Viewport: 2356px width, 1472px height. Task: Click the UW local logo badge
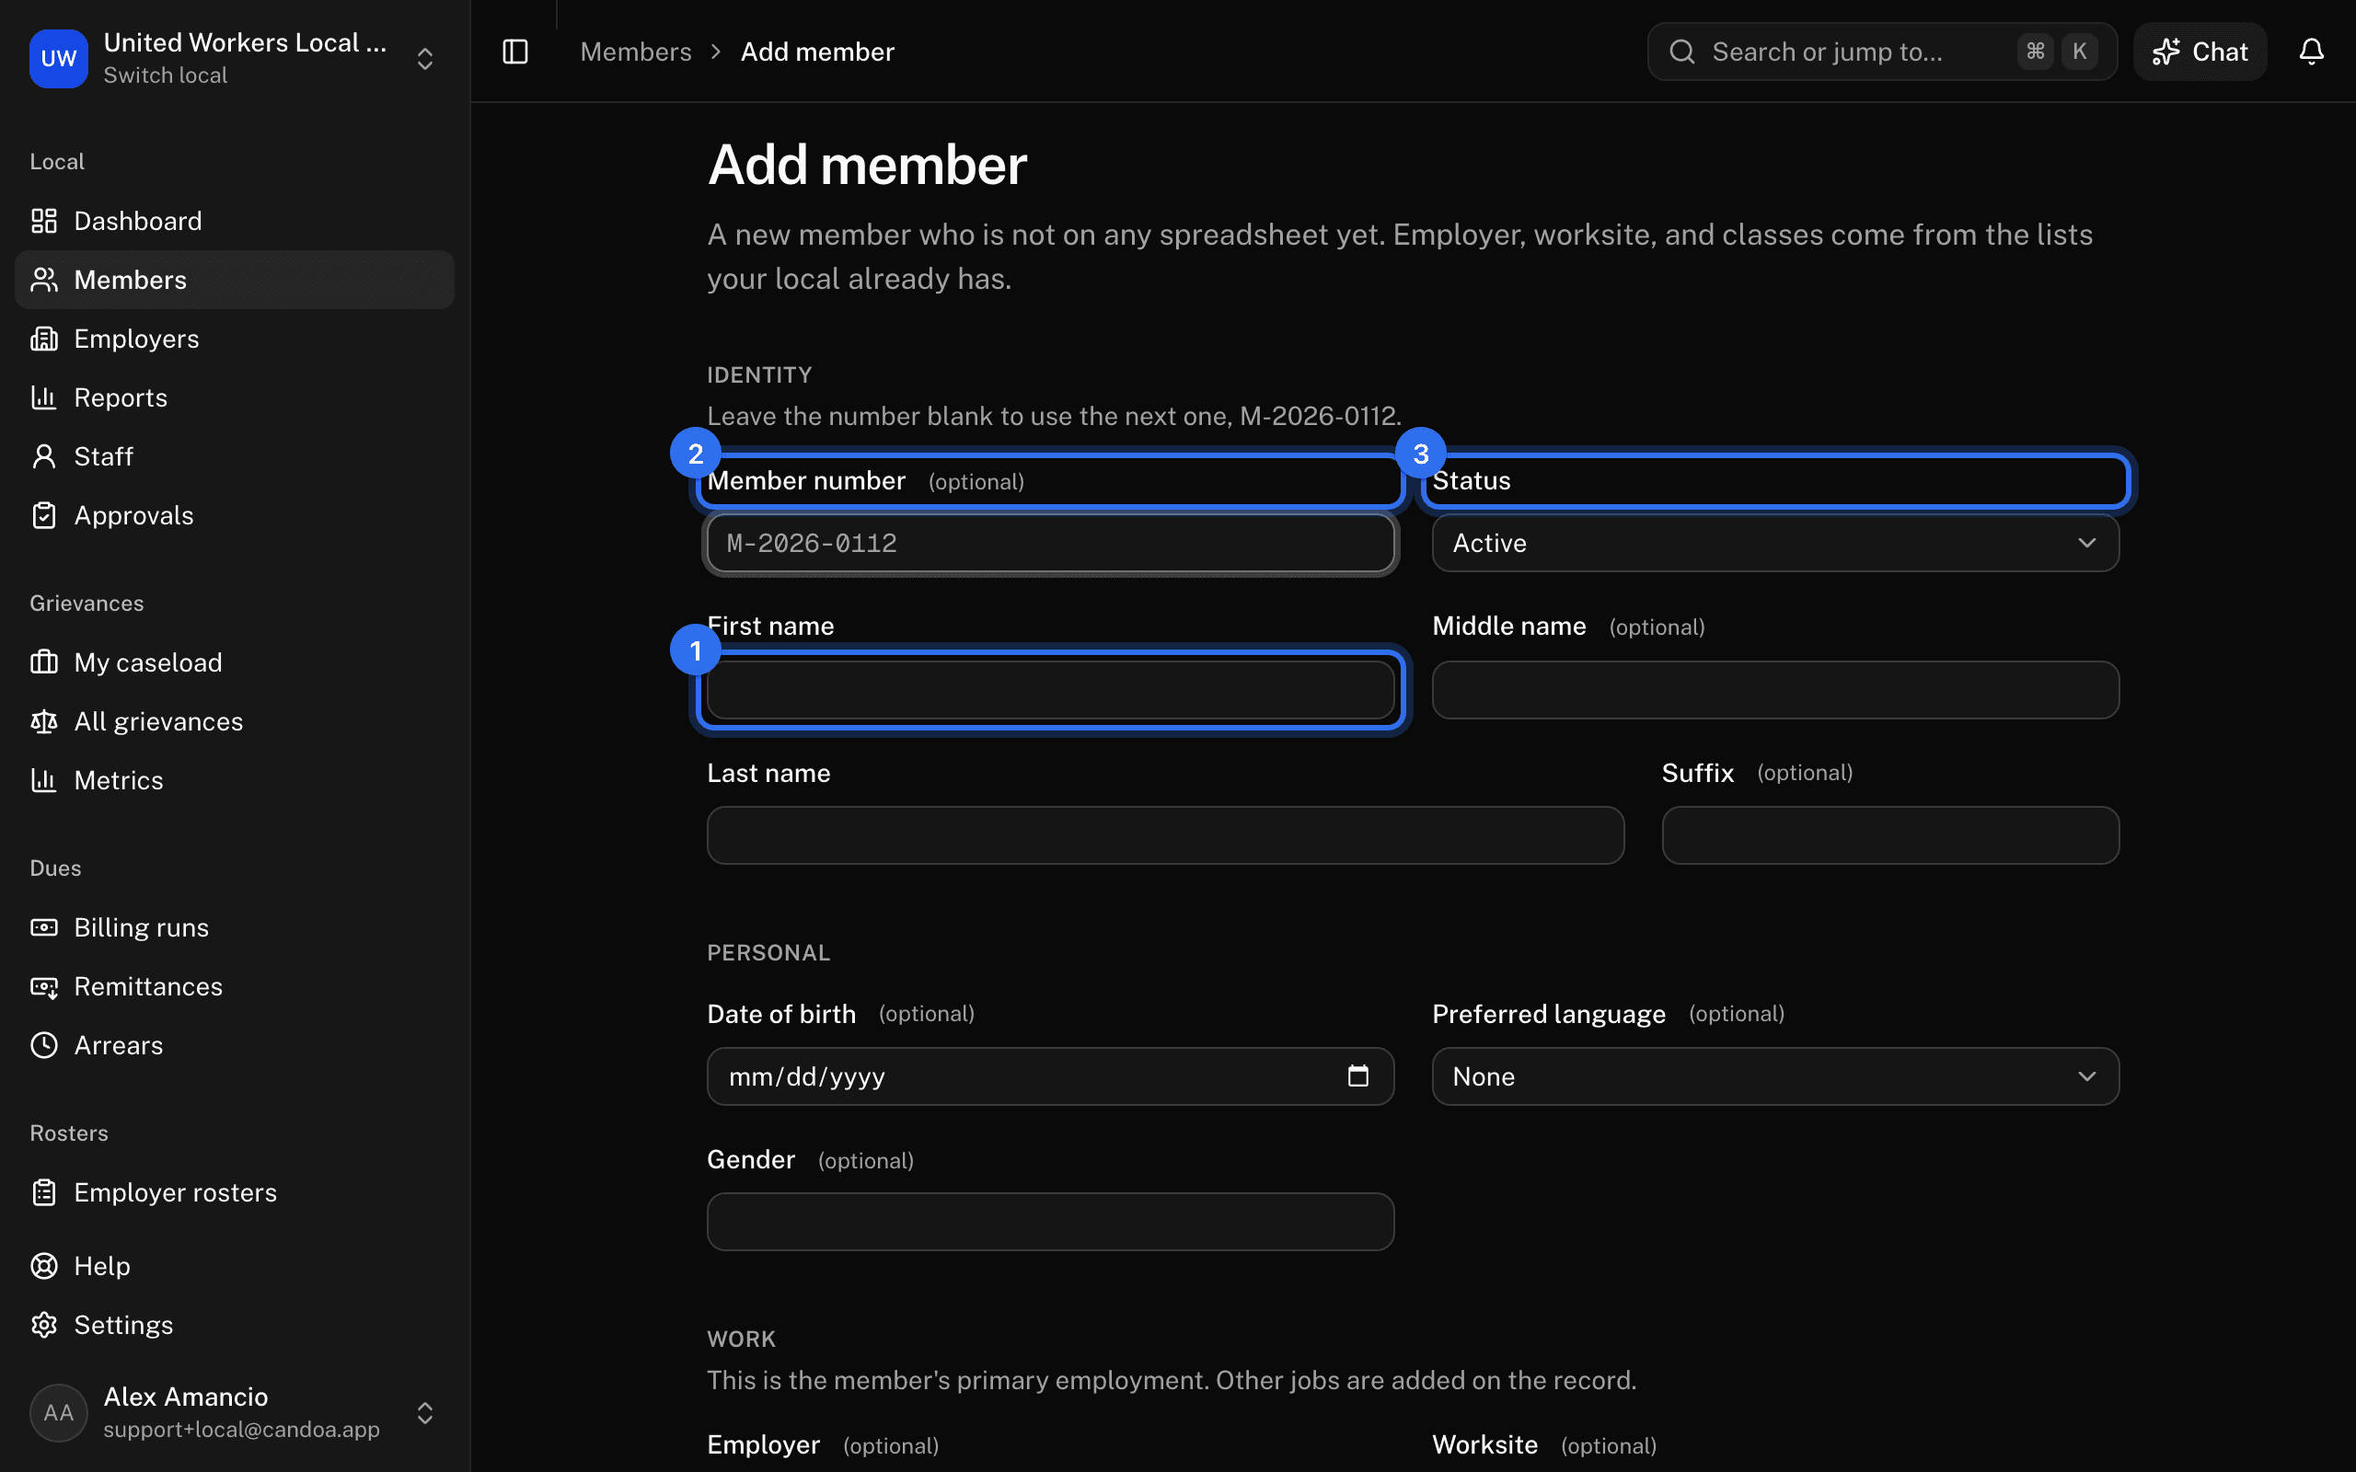[x=58, y=58]
